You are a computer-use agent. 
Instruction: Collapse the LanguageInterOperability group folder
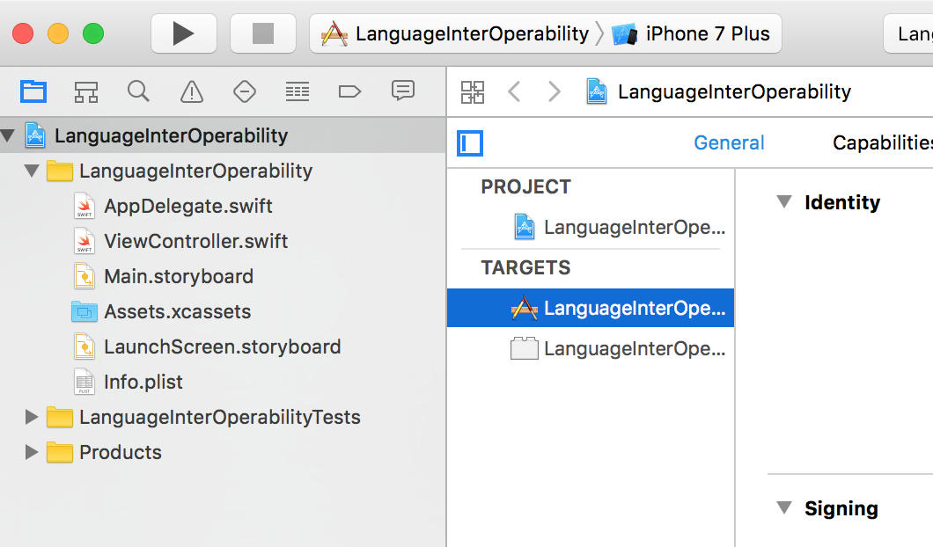[x=32, y=171]
